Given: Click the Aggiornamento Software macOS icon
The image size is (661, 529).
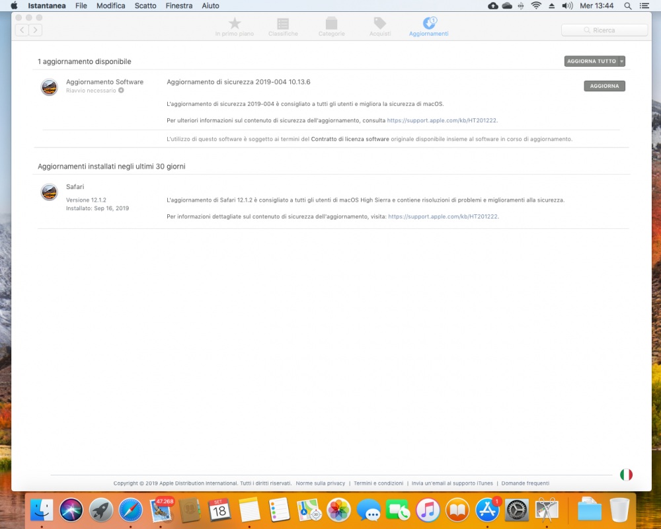Looking at the screenshot, I should 50,87.
